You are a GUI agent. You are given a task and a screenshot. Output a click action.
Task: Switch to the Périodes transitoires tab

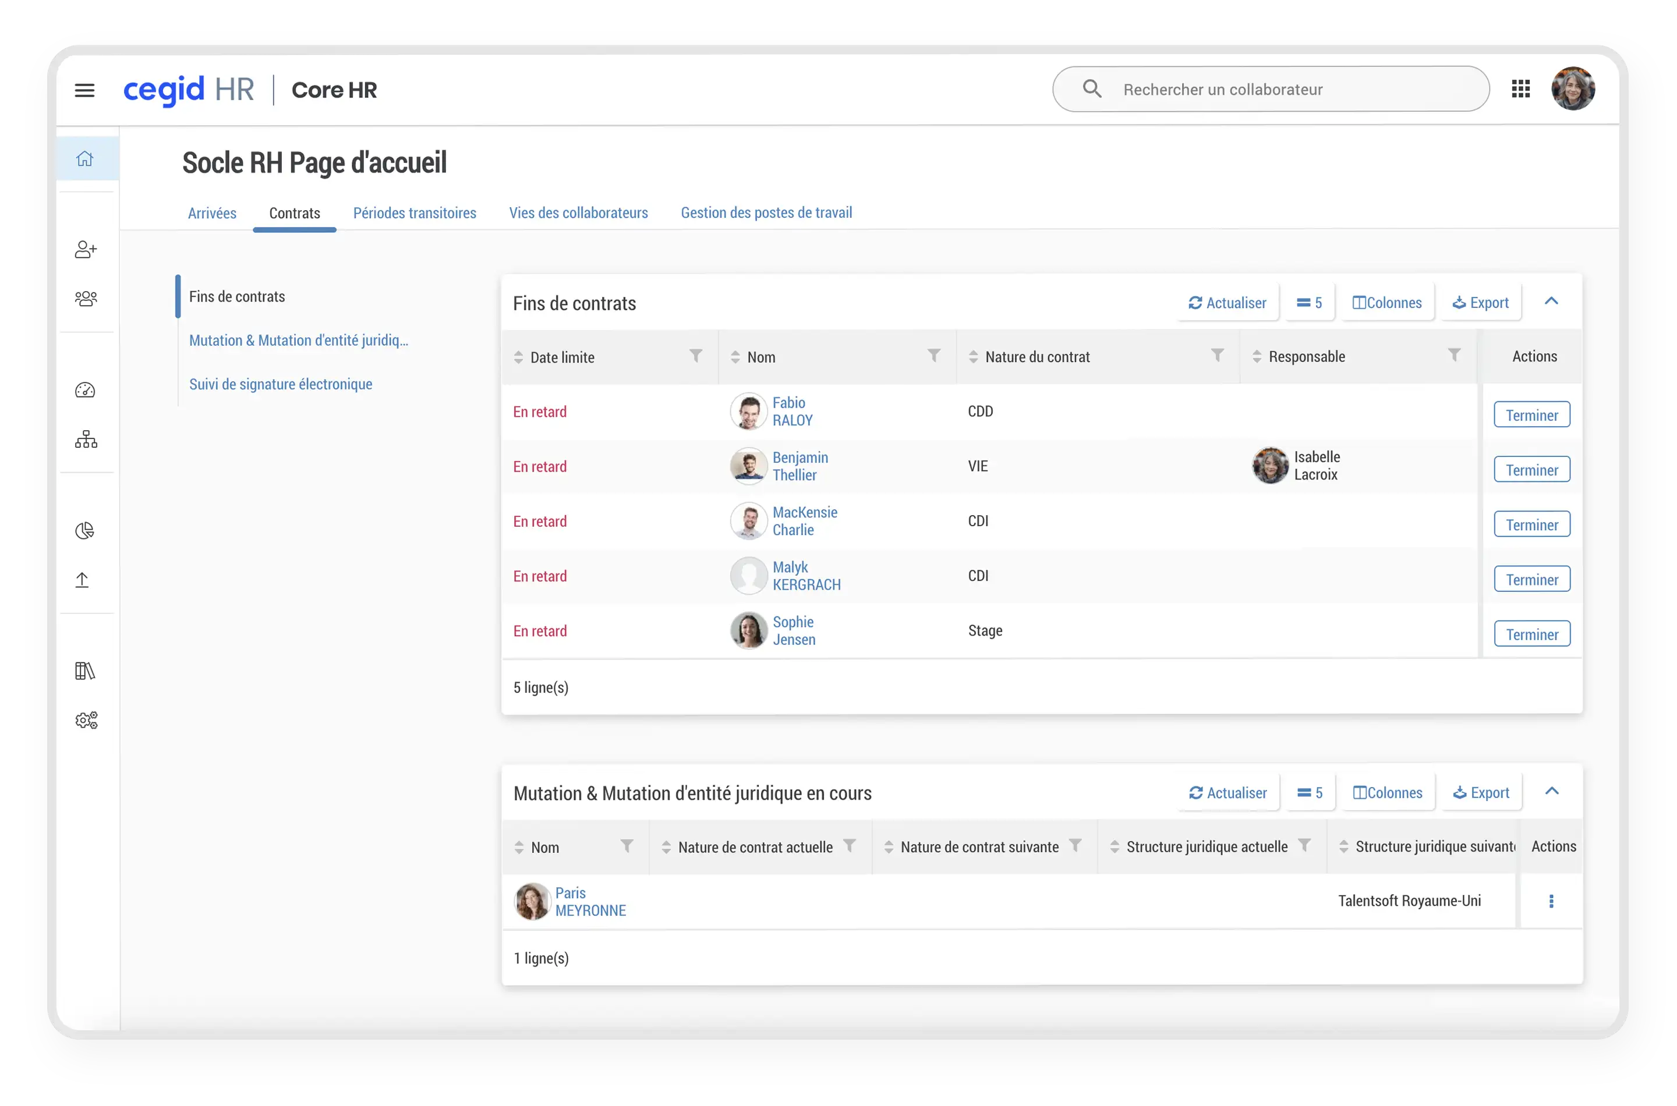(414, 213)
